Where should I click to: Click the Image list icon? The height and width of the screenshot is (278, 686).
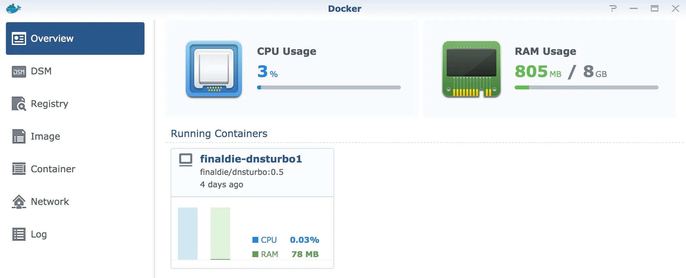click(x=19, y=136)
